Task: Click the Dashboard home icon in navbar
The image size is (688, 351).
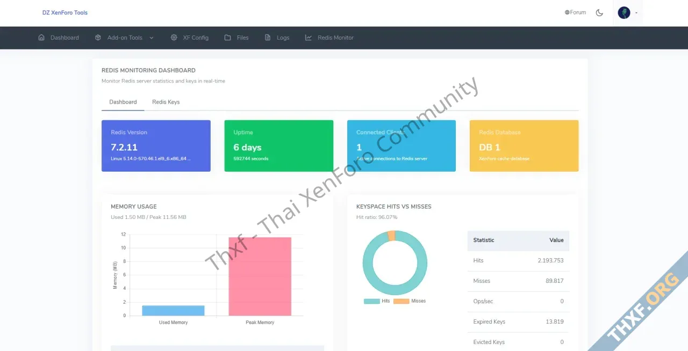Action: click(x=41, y=38)
